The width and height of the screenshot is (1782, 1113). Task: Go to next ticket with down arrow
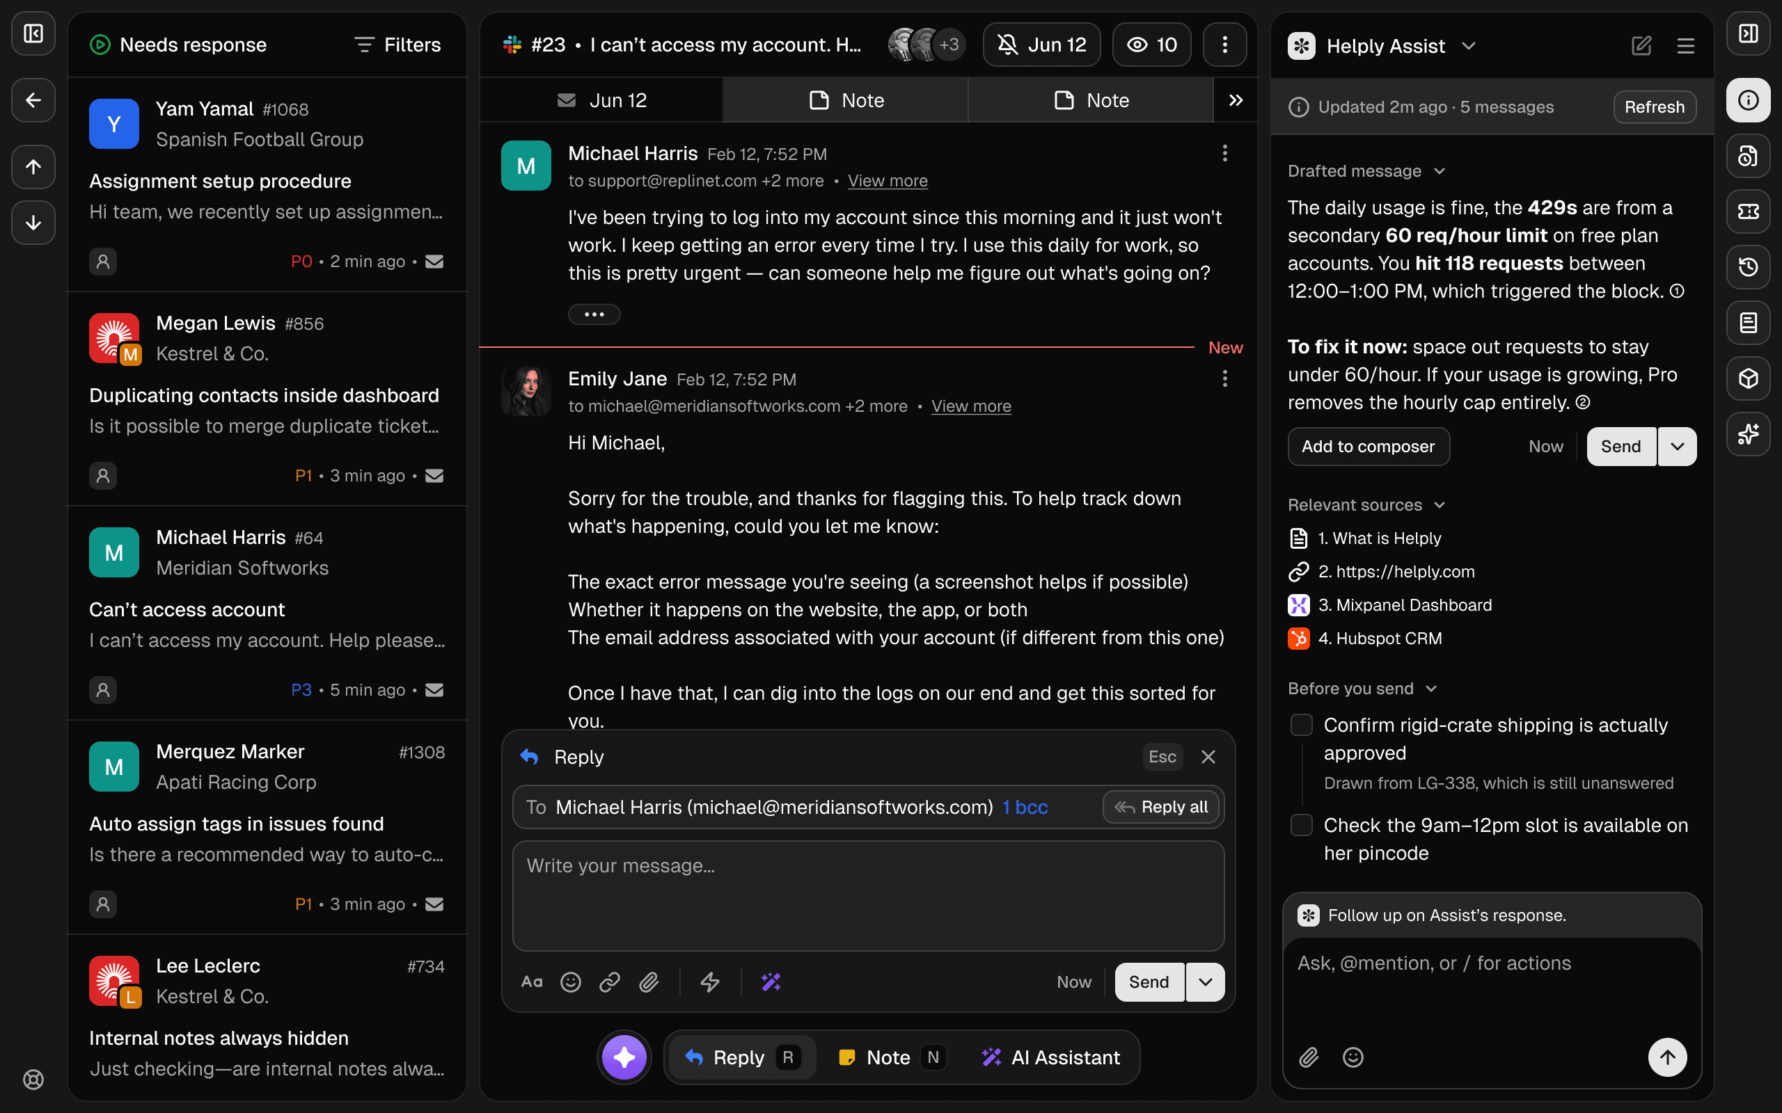[33, 223]
